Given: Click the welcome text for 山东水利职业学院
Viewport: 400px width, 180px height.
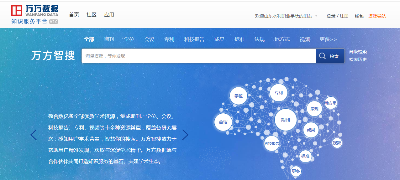Looking at the screenshot, I should click(x=284, y=16).
